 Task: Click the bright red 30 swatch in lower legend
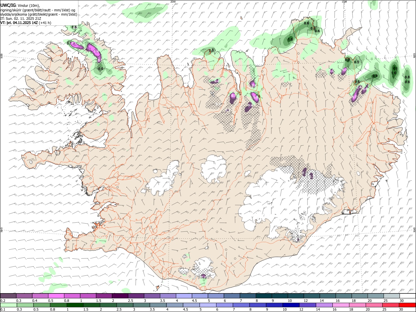click(x=407, y=305)
